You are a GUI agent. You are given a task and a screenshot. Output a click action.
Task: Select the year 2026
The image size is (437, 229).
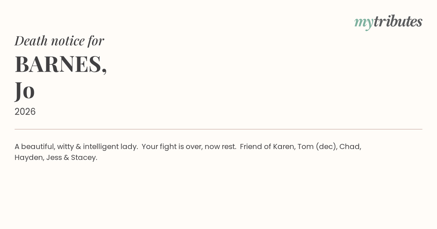coord(25,112)
